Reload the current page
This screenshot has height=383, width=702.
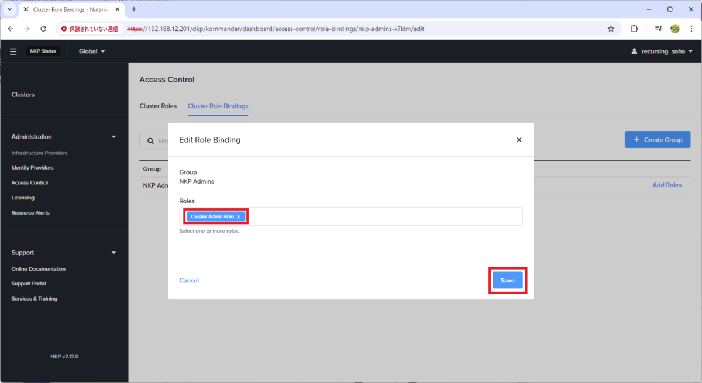tap(43, 29)
